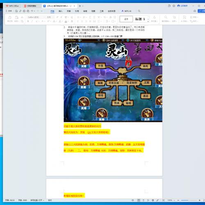Click the zoom out minus button
Viewport: 205px width, 205px height.
click(178, 200)
